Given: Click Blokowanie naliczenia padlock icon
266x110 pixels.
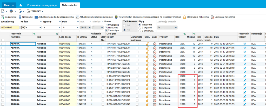Looking at the screenshot, I should pos(184,17).
